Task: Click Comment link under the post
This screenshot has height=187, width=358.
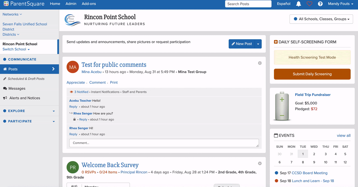Action: click(97, 83)
